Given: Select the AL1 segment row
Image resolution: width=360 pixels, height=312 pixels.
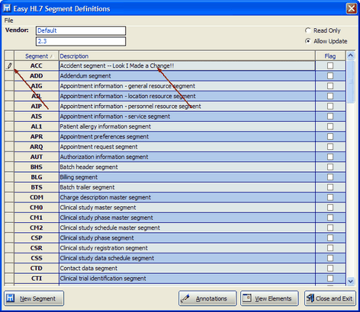Looking at the screenshot, I should click(x=175, y=126).
